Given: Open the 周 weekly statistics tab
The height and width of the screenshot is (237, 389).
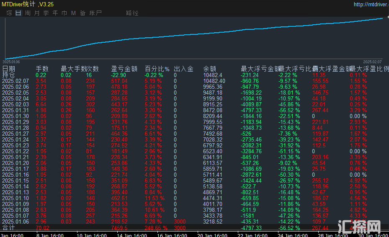Looking at the screenshot, I should coord(28,13).
